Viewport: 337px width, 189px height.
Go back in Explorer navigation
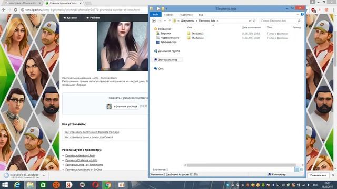[154, 21]
